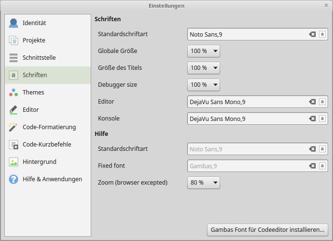This screenshot has width=333, height=241.
Task: Open font chooser for Fixed font
Action: point(322,166)
